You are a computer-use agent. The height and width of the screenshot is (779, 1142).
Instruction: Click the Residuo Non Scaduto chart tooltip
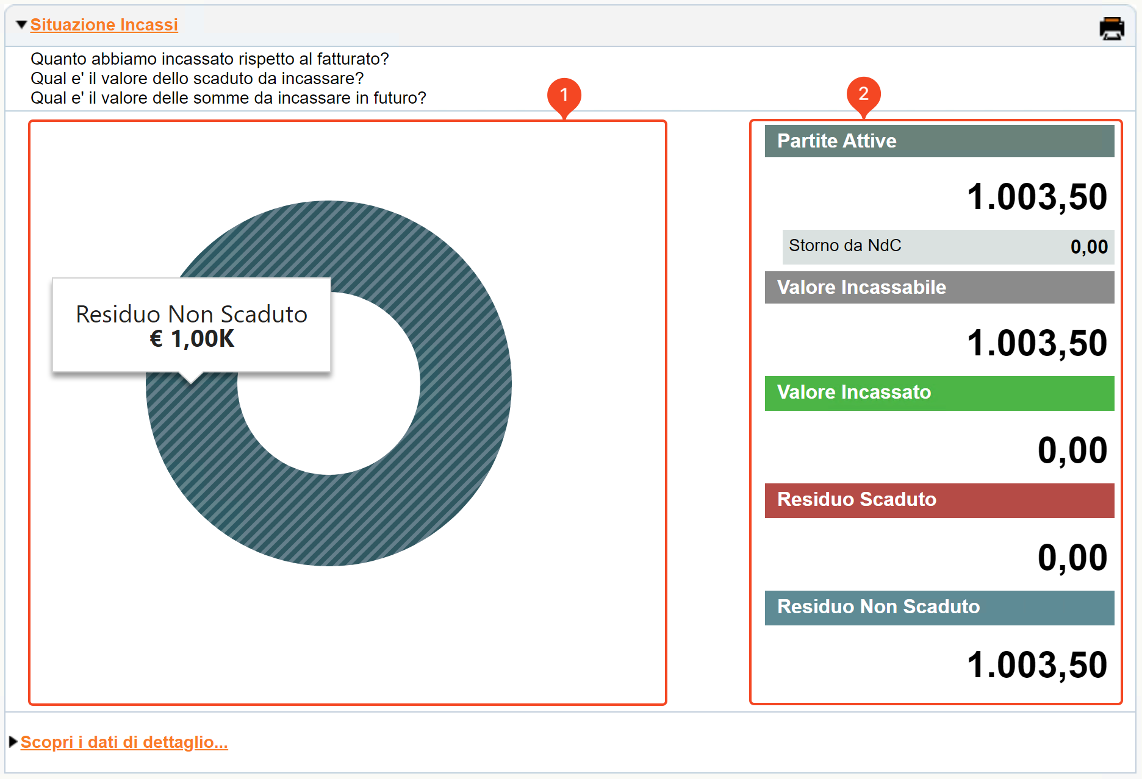(192, 325)
